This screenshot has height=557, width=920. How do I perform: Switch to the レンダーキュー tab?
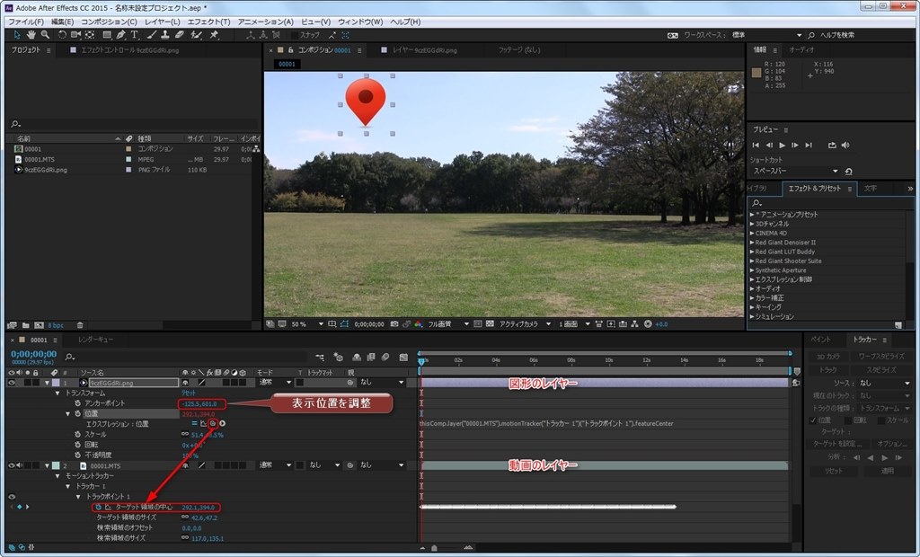[x=95, y=340]
